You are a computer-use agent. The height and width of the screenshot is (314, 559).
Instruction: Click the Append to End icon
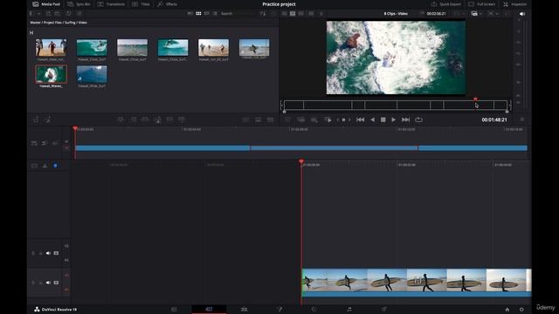pyautogui.click(x=133, y=119)
